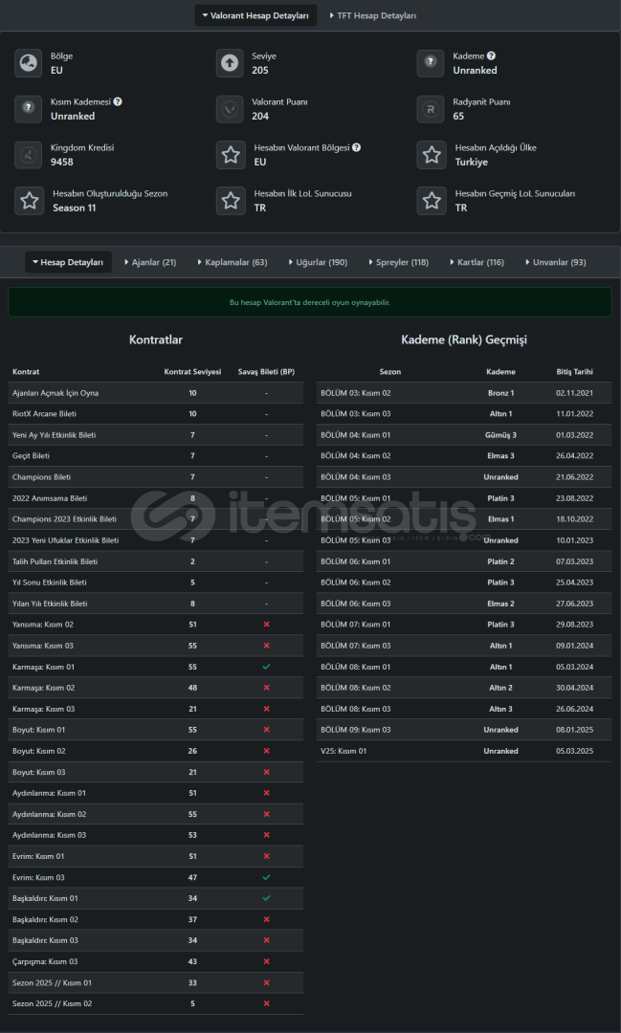Click Elmas 2 rank in BÖLÜM 06: Kısım 03
This screenshot has width=621, height=1033.
pos(501,604)
